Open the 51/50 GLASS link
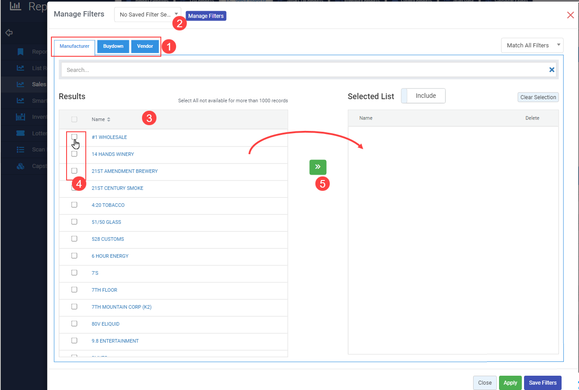579x390 pixels. click(106, 222)
